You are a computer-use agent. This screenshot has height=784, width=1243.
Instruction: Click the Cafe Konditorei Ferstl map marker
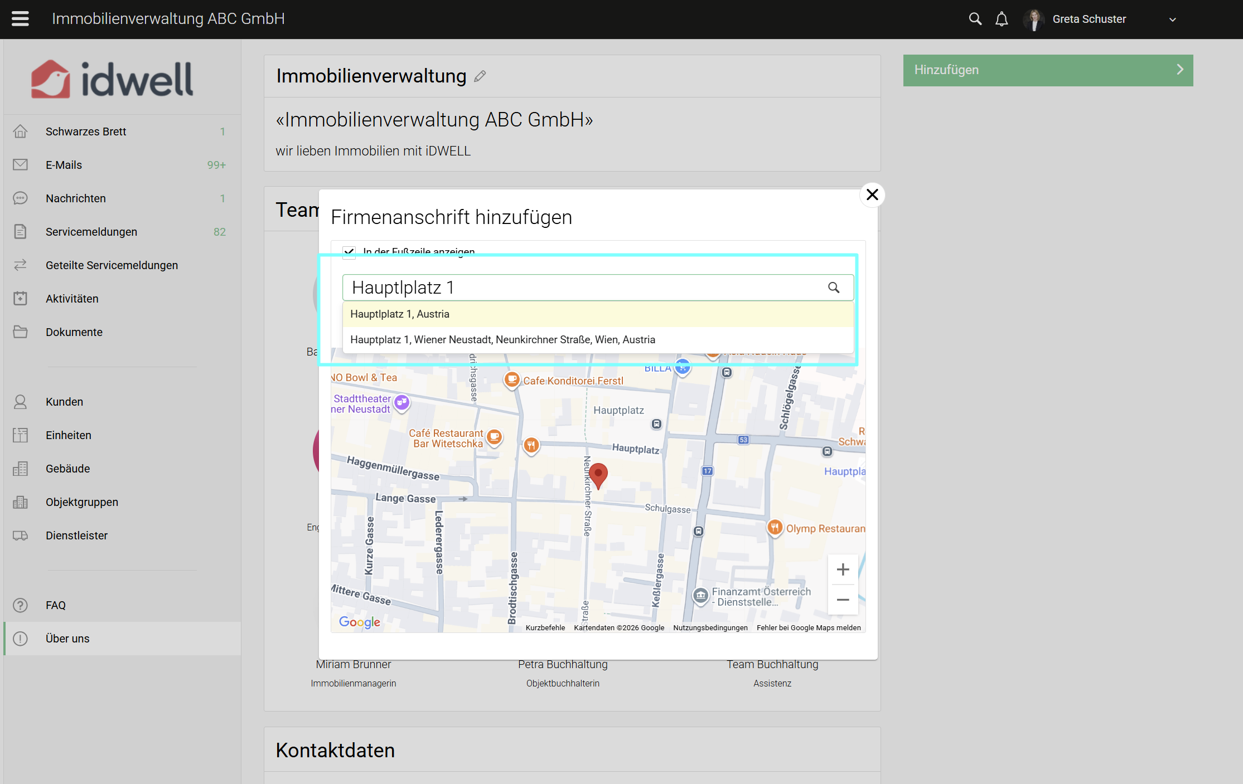(x=511, y=380)
